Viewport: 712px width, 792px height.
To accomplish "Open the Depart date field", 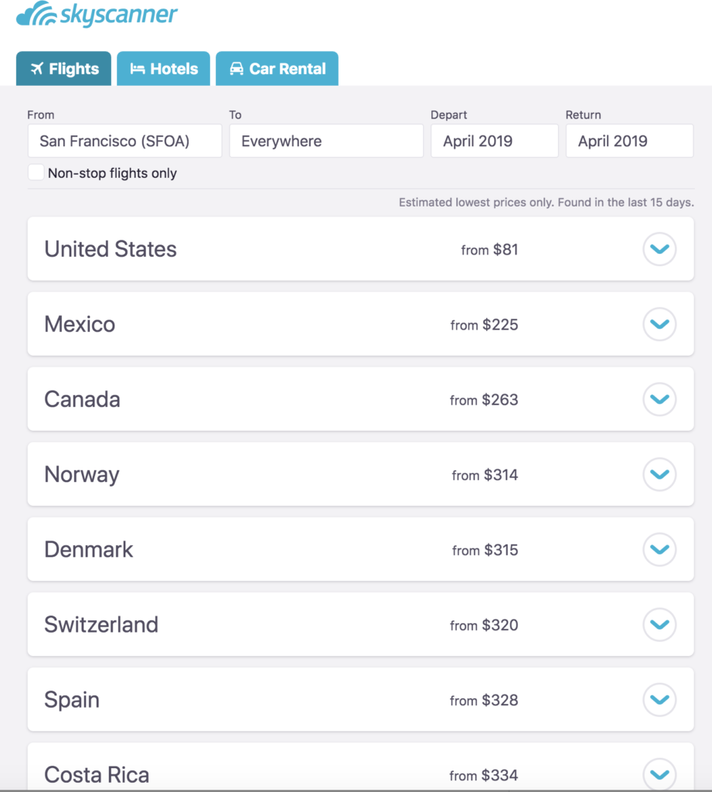I will [x=494, y=142].
